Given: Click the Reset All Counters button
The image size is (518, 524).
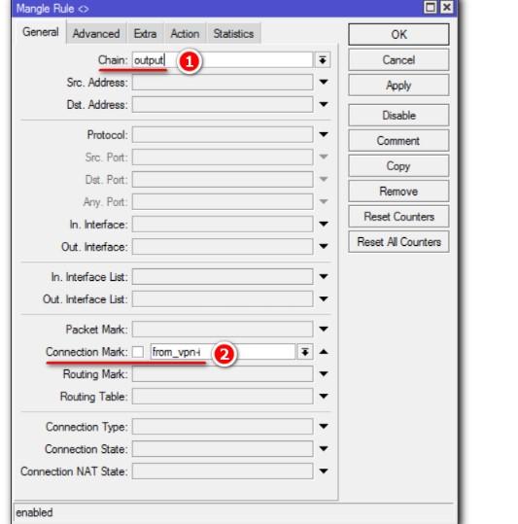Looking at the screenshot, I should click(398, 242).
